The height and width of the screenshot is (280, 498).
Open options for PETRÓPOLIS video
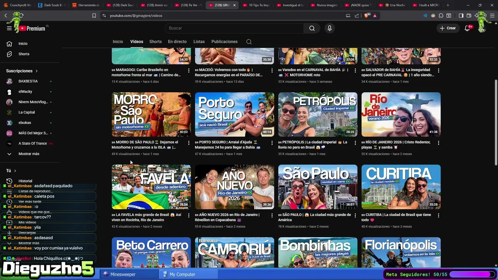click(355, 143)
